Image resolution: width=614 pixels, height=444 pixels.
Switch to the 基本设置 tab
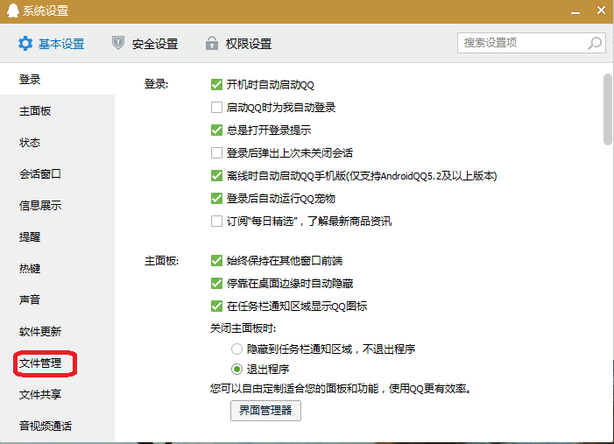(52, 44)
